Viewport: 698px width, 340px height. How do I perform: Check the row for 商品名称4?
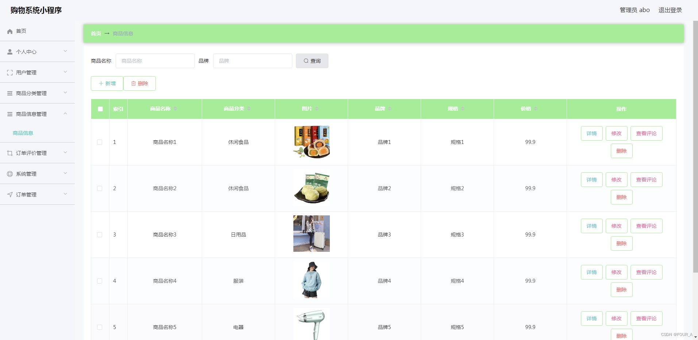click(100, 281)
